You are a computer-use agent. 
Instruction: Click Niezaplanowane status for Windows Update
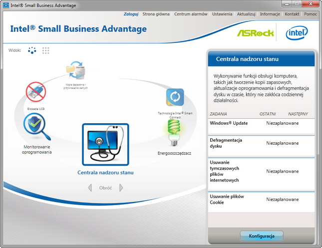[283, 123]
